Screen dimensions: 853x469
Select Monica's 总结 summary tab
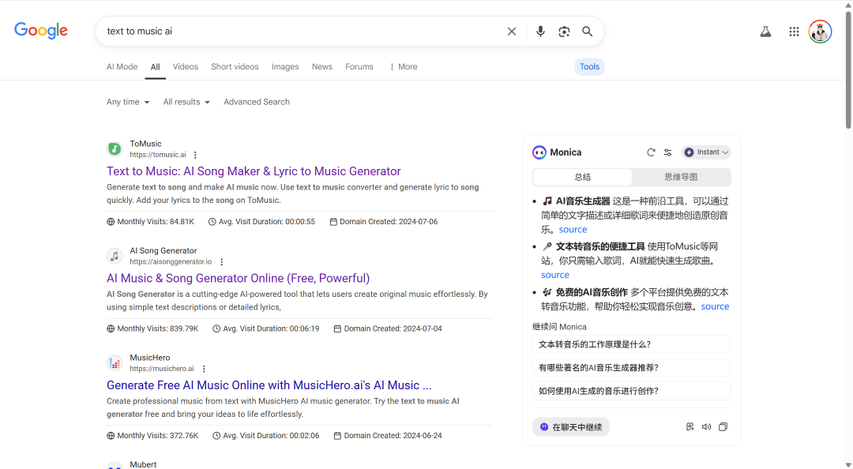coord(583,177)
